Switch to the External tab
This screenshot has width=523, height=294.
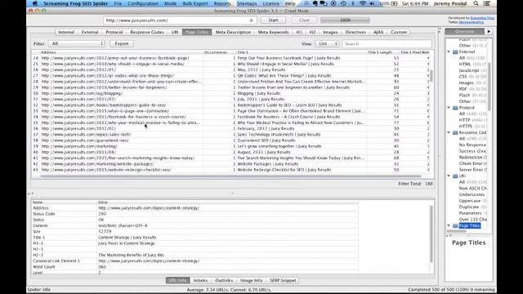[90, 33]
